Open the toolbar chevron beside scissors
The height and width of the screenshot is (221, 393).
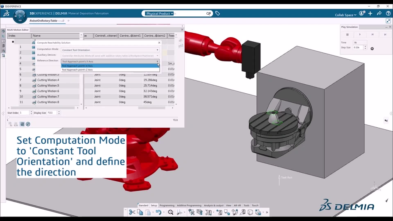(126, 210)
